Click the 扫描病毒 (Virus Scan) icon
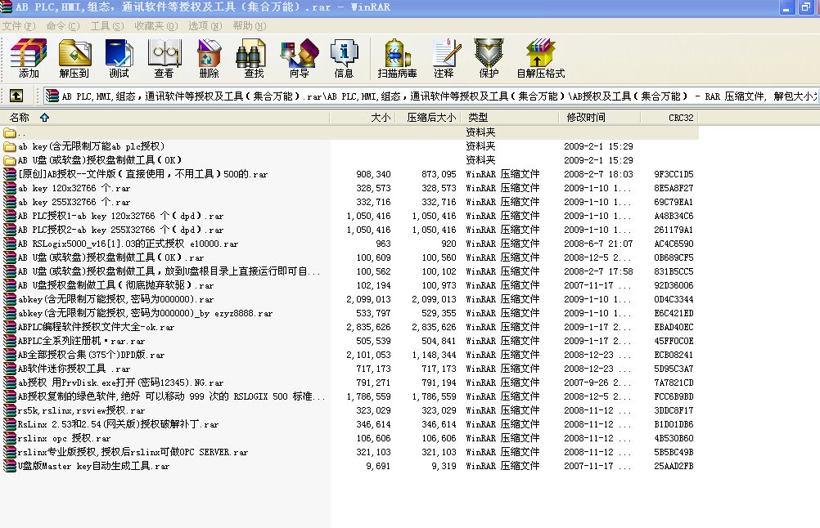Image resolution: width=820 pixels, height=528 pixels. (x=397, y=57)
